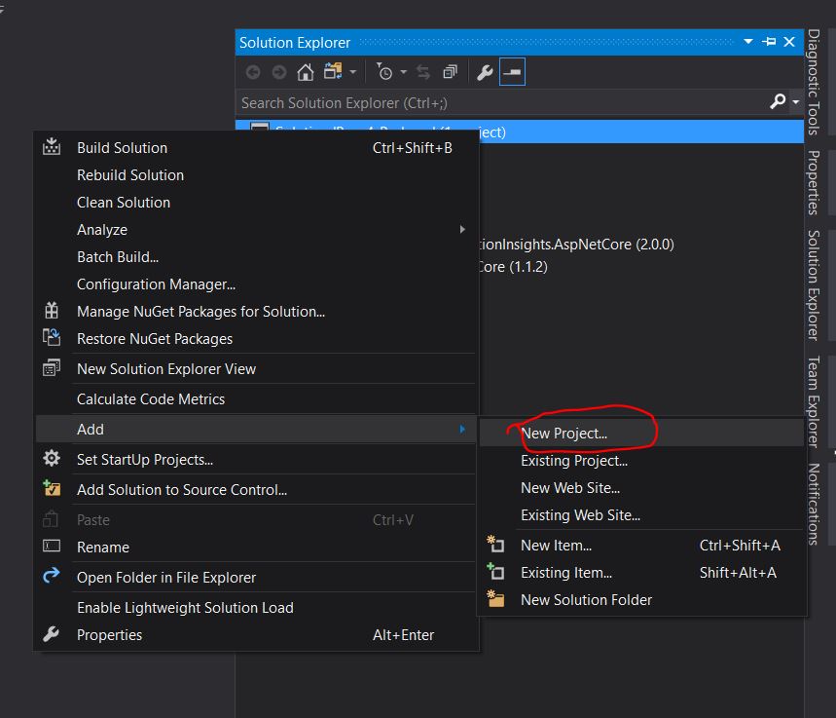Viewport: 836px width, 718px height.
Task: Open the Solution Explorer window position dropdown
Action: coord(748,42)
